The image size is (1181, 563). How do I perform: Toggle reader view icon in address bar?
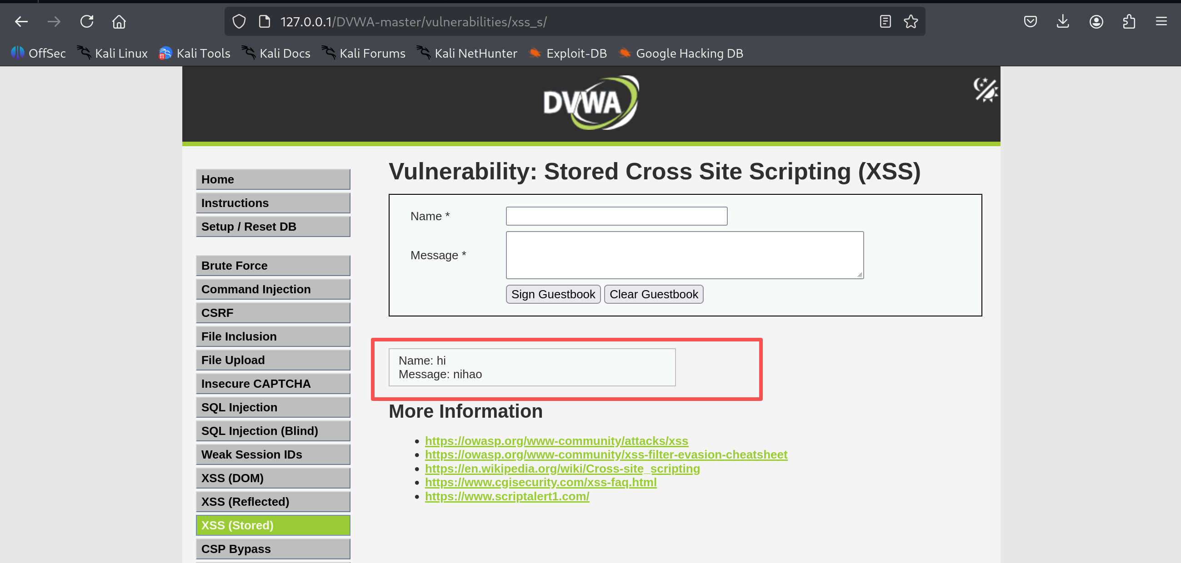coord(885,21)
